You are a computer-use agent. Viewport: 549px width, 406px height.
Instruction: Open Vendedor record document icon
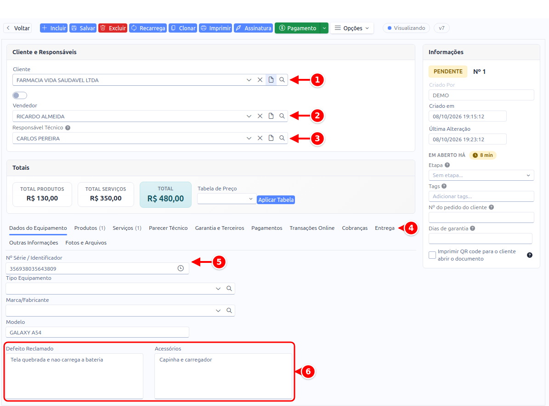click(x=271, y=116)
